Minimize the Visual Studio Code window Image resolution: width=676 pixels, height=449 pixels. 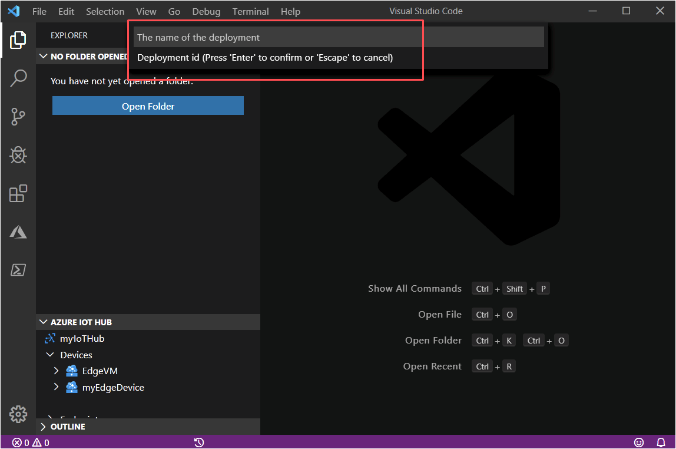click(593, 11)
